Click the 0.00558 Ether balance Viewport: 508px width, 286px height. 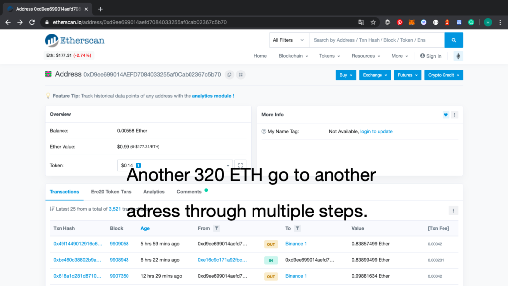tap(132, 131)
